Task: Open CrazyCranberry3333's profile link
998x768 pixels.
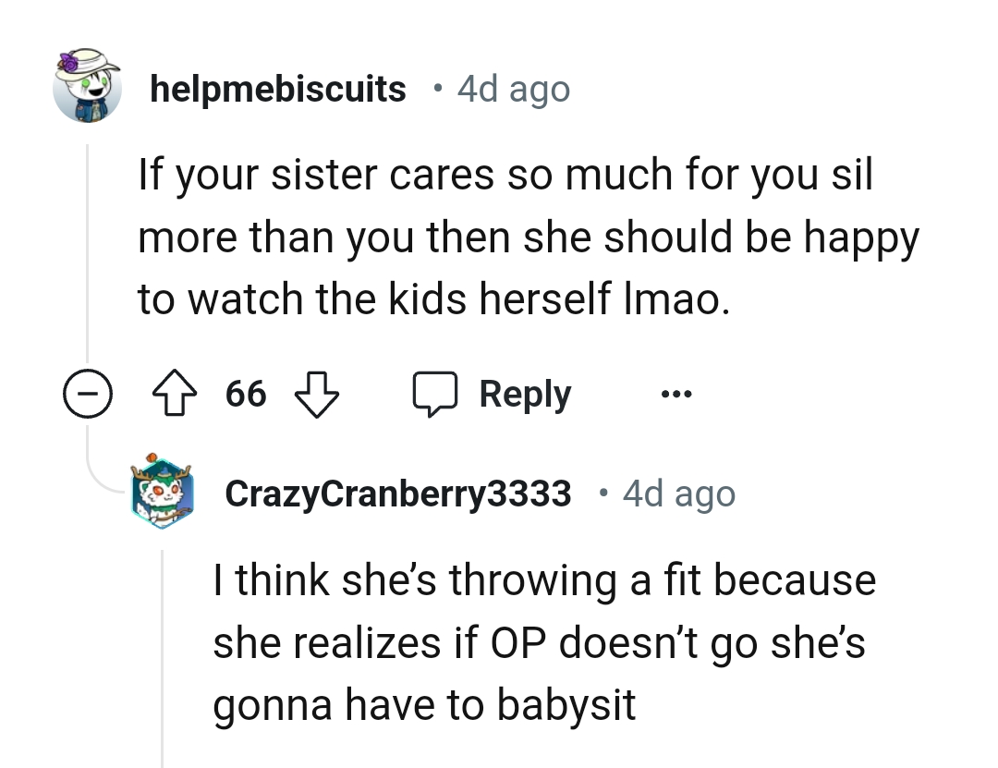Action: pos(398,492)
